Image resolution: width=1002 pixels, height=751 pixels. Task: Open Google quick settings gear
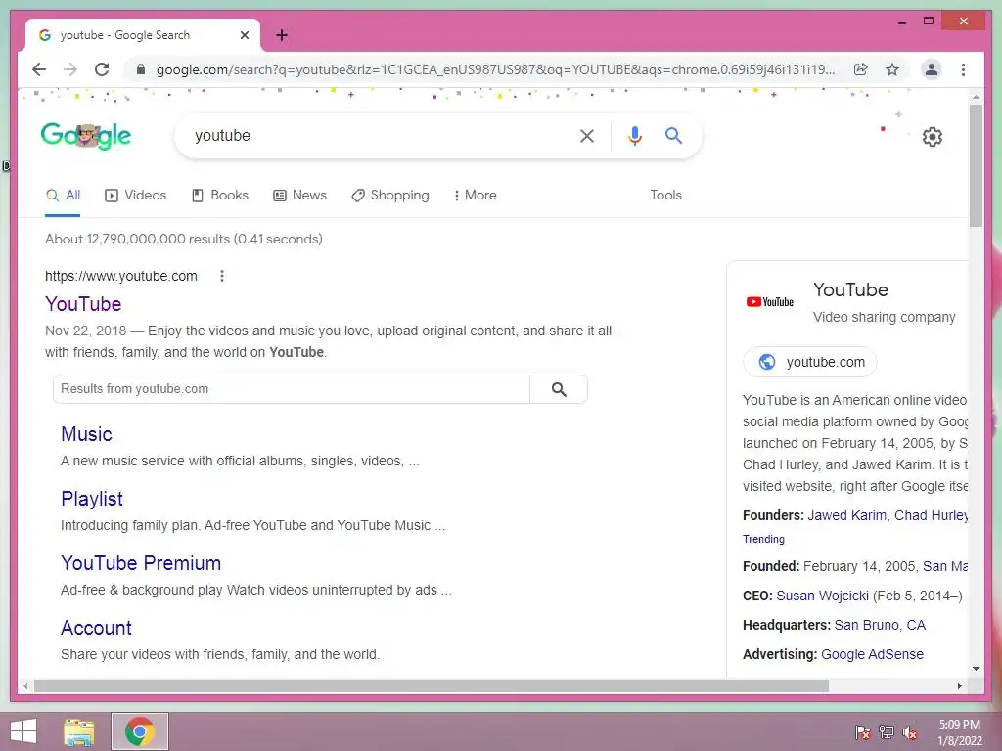pos(932,137)
